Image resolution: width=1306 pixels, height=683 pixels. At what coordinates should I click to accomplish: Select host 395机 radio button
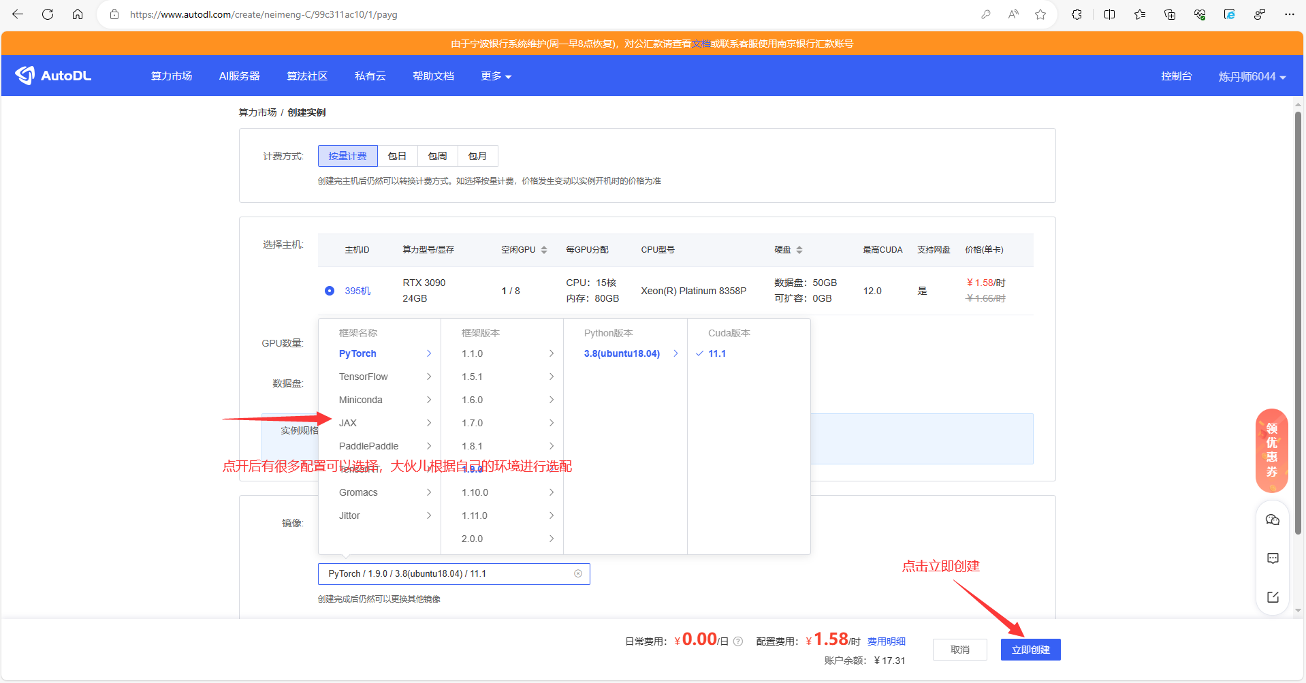tap(330, 291)
